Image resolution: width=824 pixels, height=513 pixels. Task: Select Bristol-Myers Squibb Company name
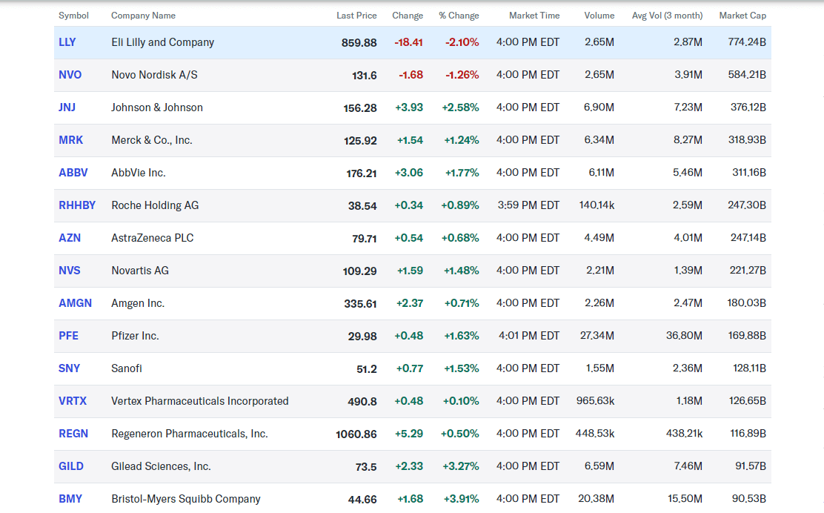tap(185, 498)
